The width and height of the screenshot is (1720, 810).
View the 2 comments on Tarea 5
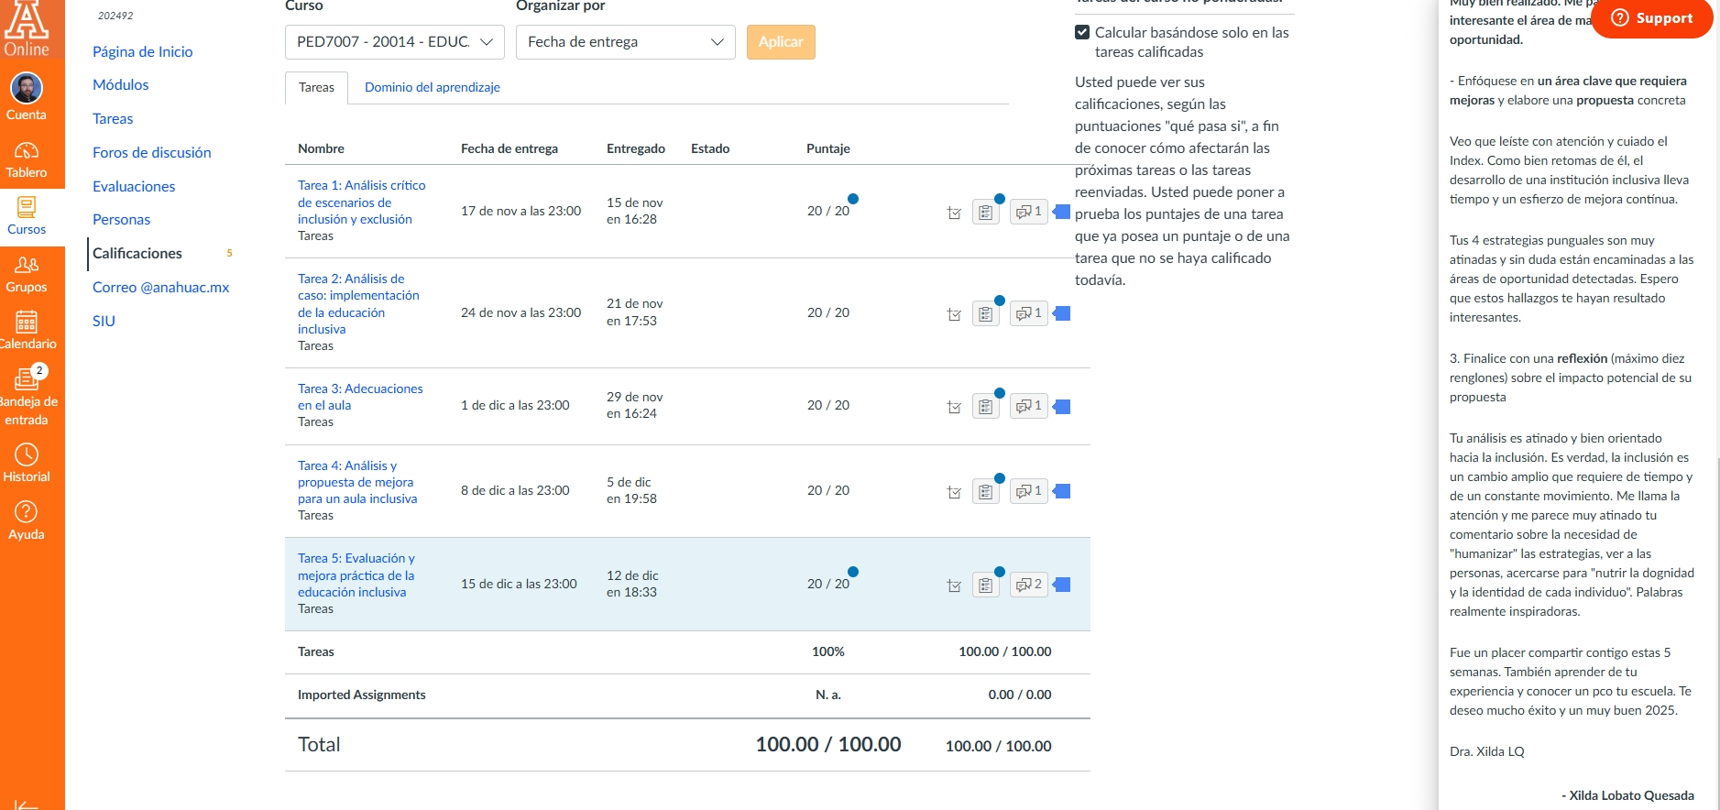(x=1029, y=585)
